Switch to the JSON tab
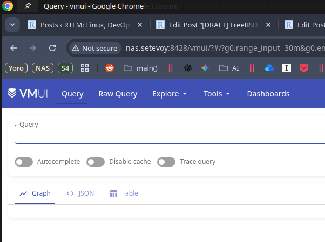Image resolution: width=325 pixels, height=242 pixels. [x=80, y=193]
